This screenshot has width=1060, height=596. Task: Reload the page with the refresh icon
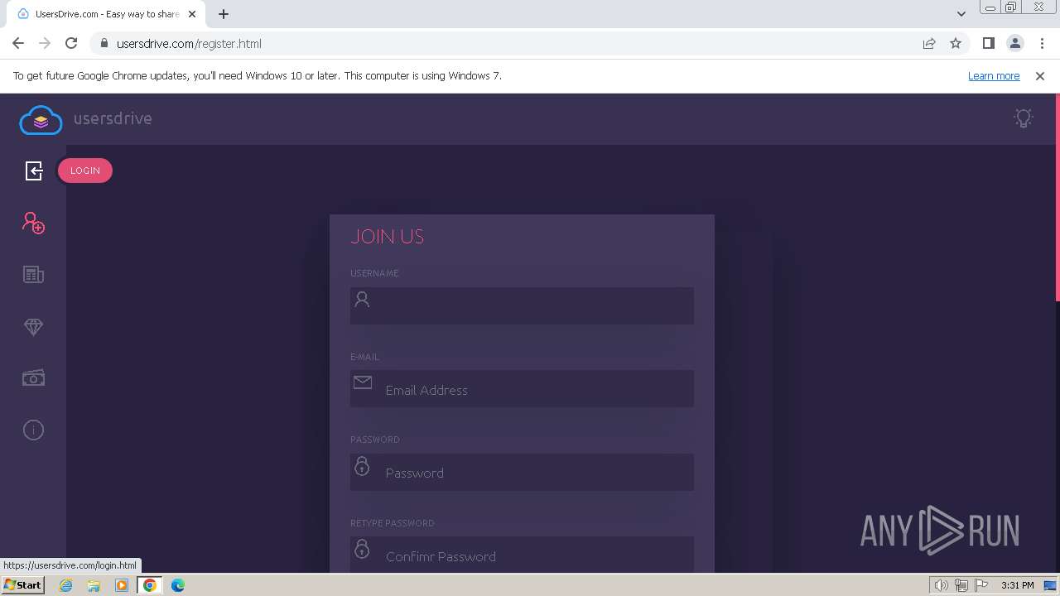pos(71,43)
